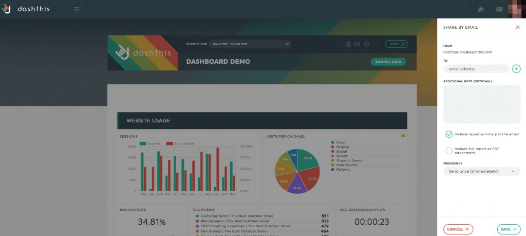Click the 00:00:23 session duration value
Viewport: 526px width, 236px height.
point(372,222)
